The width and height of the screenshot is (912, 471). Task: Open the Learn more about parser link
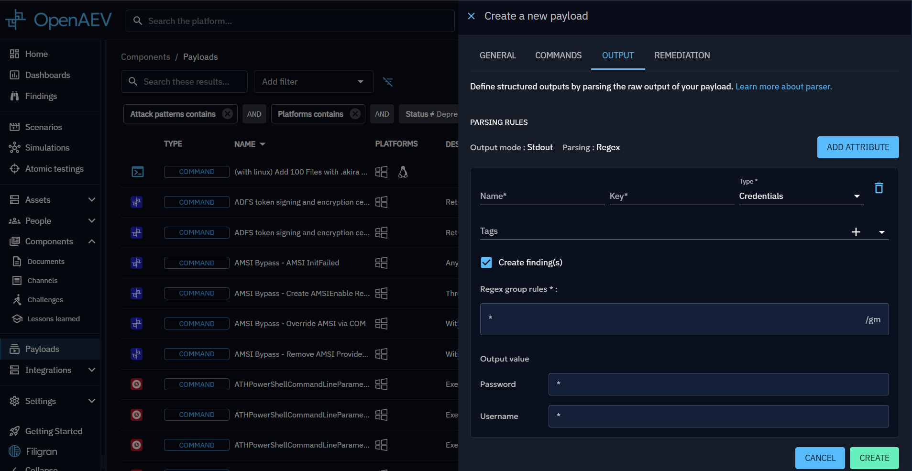pyautogui.click(x=783, y=87)
